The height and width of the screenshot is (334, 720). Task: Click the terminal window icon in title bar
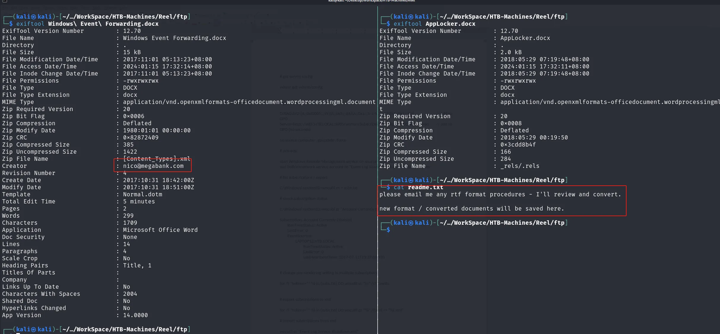click(4, 1)
